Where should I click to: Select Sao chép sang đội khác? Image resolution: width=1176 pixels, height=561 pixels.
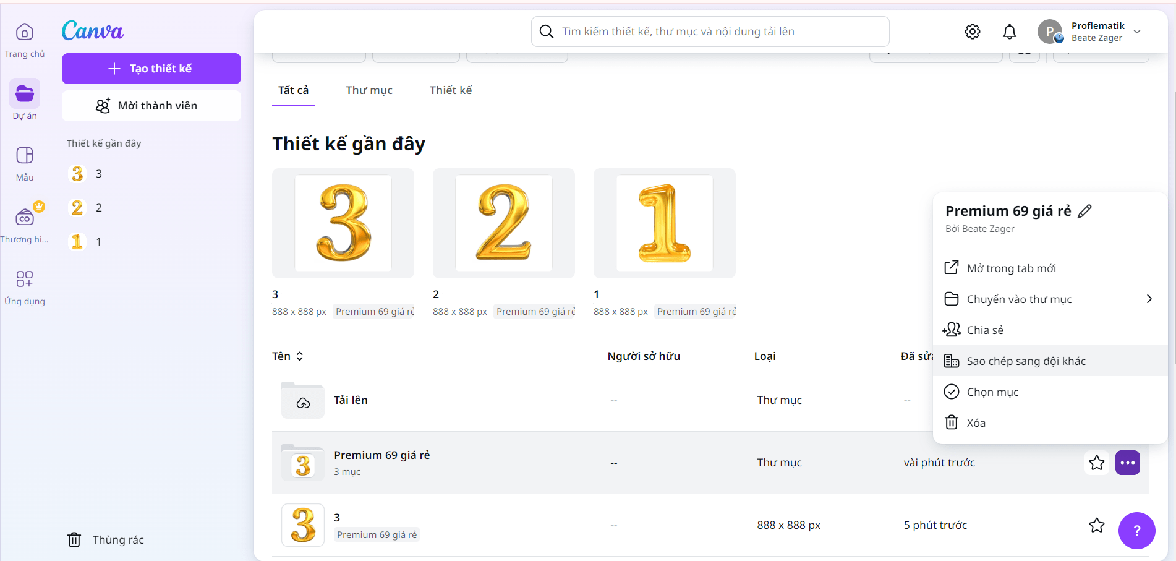point(1026,361)
